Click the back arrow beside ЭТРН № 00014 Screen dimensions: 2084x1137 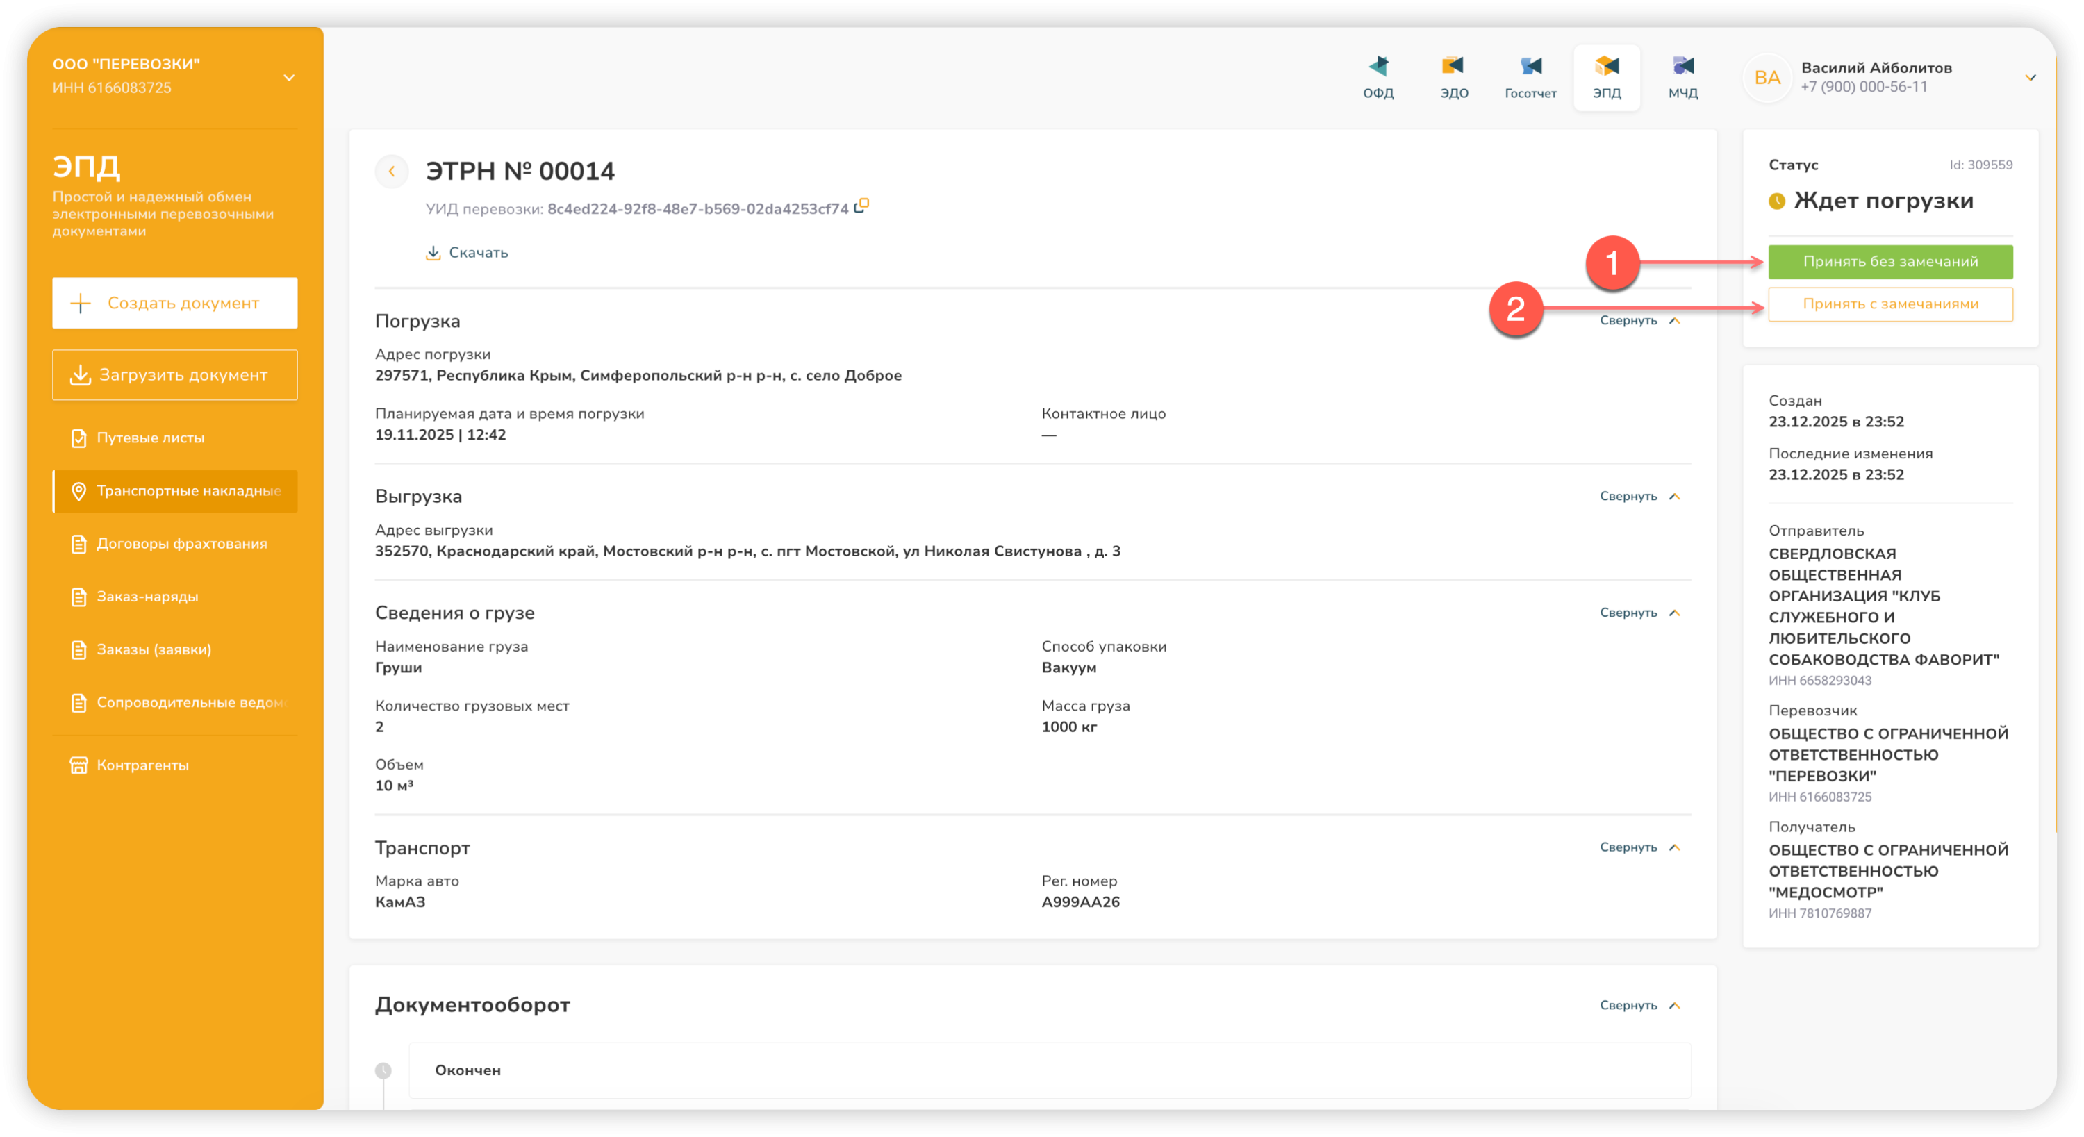(392, 172)
